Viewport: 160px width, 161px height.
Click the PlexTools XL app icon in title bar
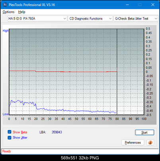[x=5, y=5]
